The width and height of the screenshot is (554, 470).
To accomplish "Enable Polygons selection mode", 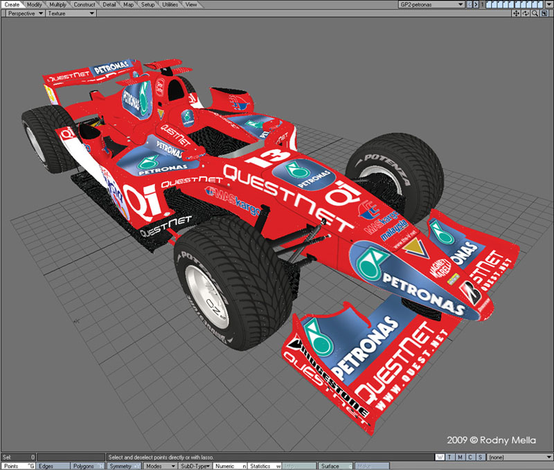I will point(87,466).
